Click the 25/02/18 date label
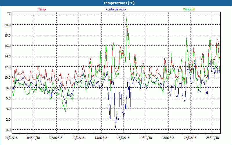The image size is (232, 145). (190, 138)
